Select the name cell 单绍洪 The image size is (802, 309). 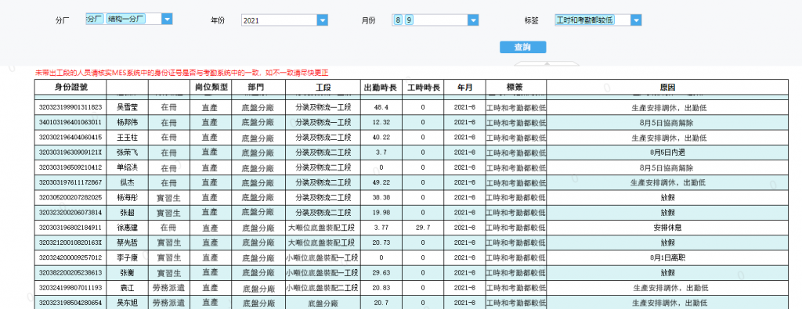[128, 167]
